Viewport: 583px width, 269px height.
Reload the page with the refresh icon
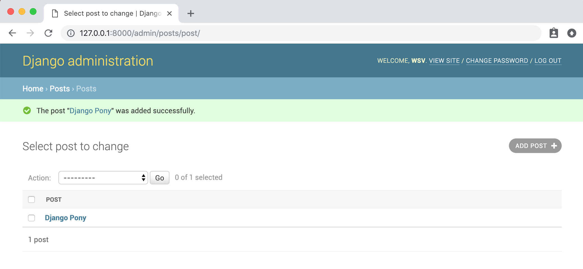click(x=49, y=33)
